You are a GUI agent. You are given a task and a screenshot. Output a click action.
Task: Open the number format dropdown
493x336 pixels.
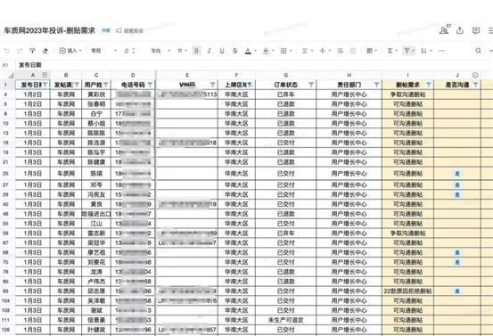point(103,51)
